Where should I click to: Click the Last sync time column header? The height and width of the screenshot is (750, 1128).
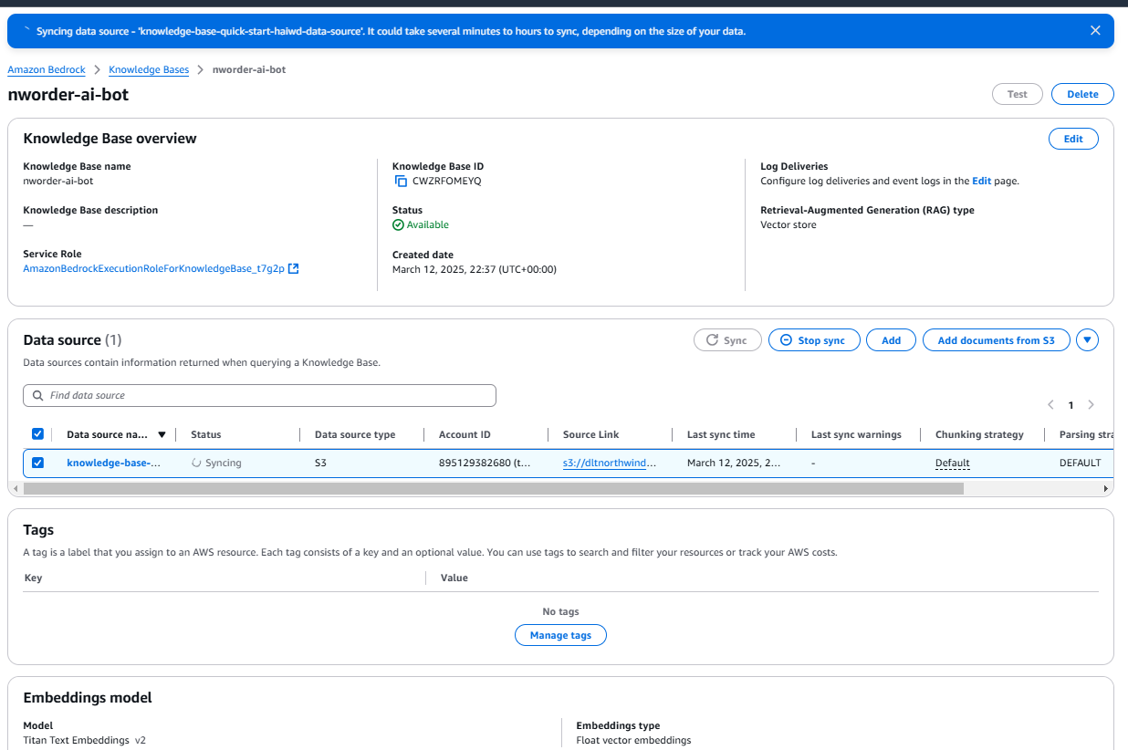pos(721,434)
